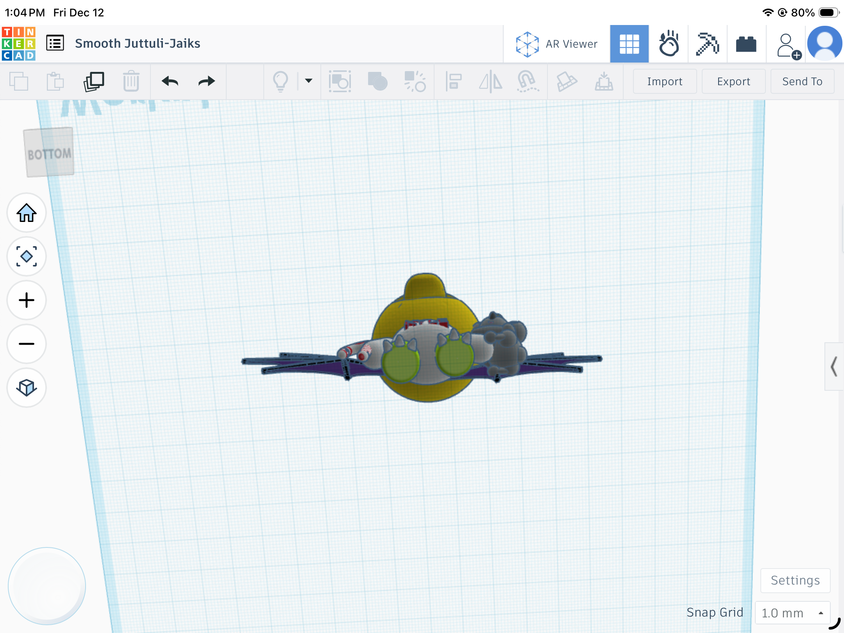
Task: Click the Import button
Action: point(665,81)
